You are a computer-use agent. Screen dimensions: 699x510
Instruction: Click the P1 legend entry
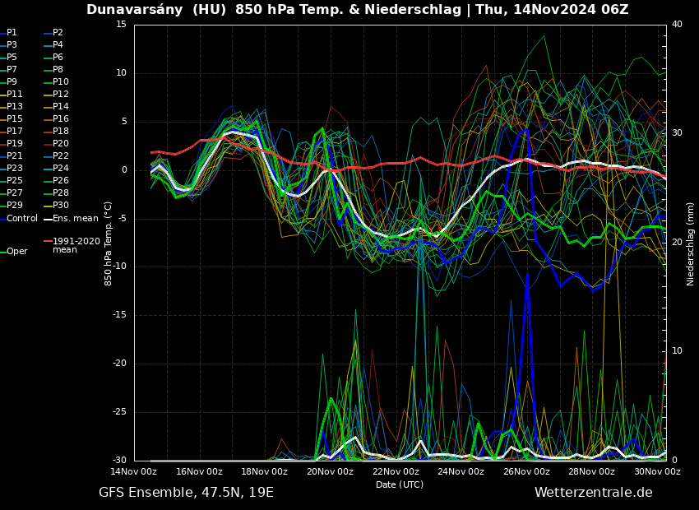coord(12,33)
